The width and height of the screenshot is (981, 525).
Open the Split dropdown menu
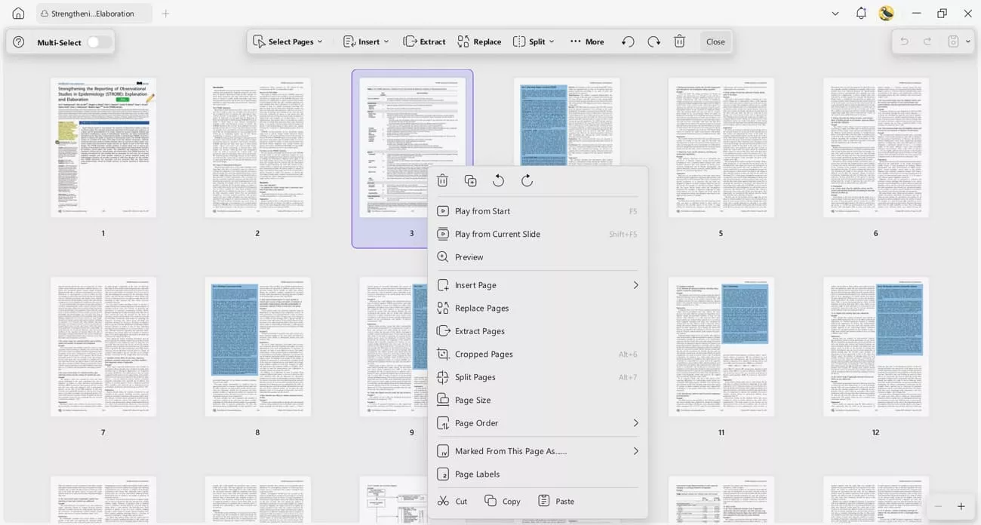point(534,41)
